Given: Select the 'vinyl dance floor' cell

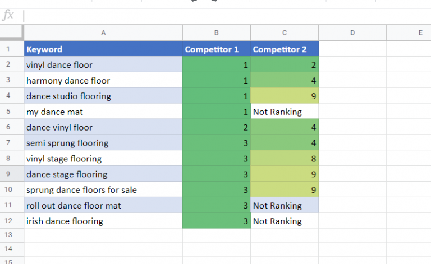Looking at the screenshot, I should pyautogui.click(x=103, y=65).
